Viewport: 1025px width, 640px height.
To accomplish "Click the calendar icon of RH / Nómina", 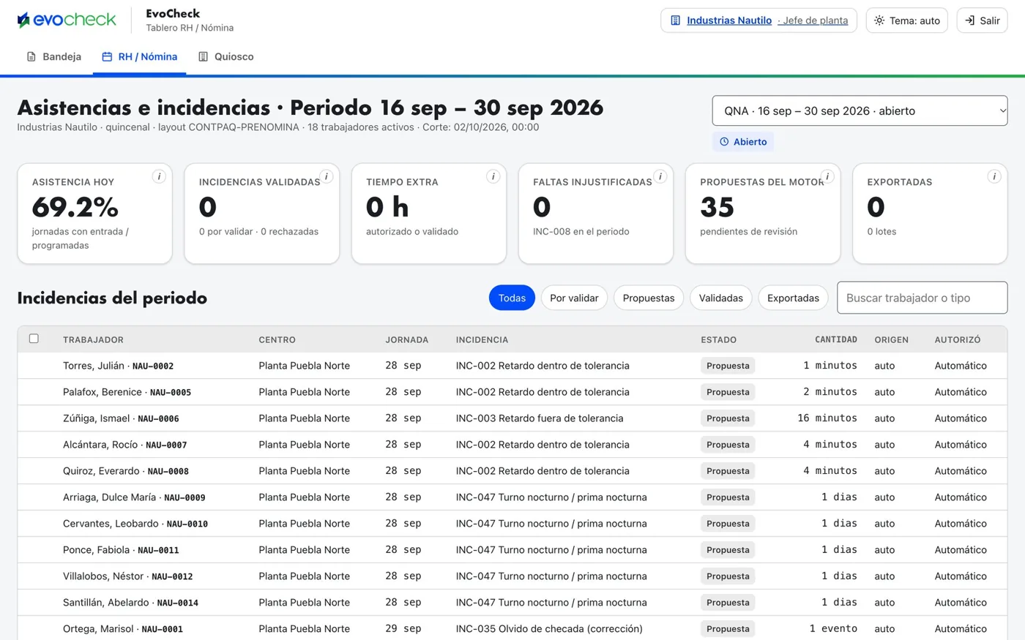I will pyautogui.click(x=107, y=56).
